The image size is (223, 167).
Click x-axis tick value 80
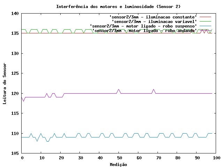coord(178,158)
